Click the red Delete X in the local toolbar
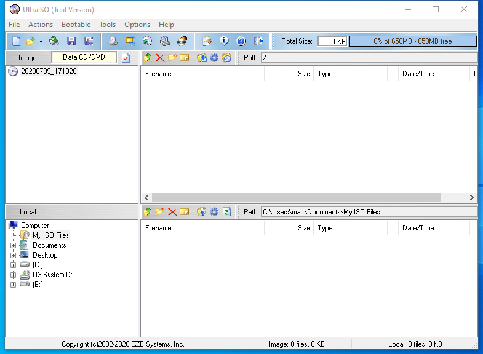 point(172,212)
